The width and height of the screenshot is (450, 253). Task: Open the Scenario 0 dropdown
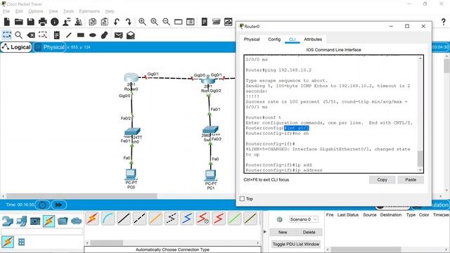[x=303, y=219]
